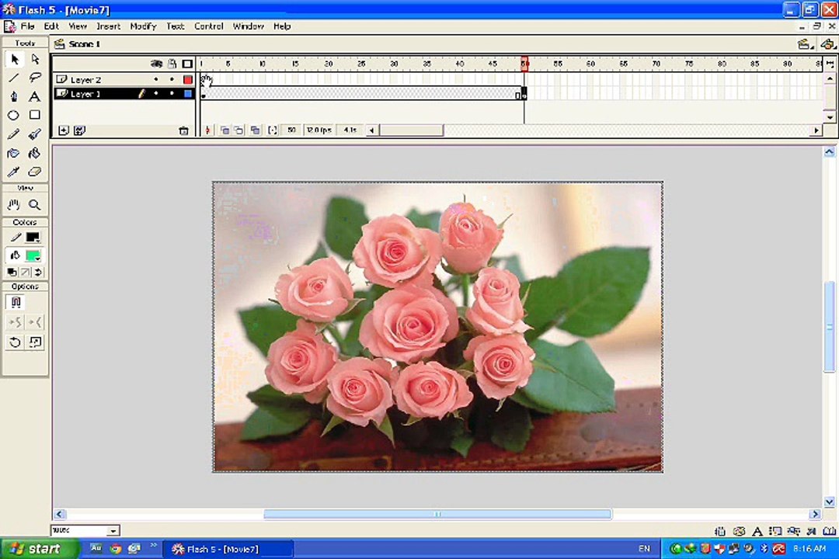Screen dimensions: 839x559
Task: Toggle lock dot for Layer 1
Action: (172, 94)
